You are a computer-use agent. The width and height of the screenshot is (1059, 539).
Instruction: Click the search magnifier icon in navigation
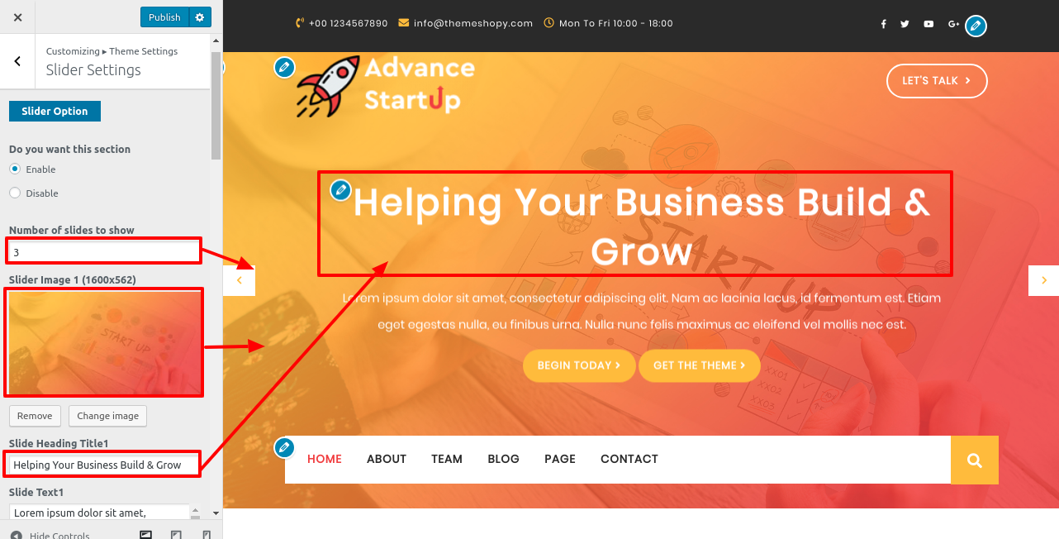point(975,460)
